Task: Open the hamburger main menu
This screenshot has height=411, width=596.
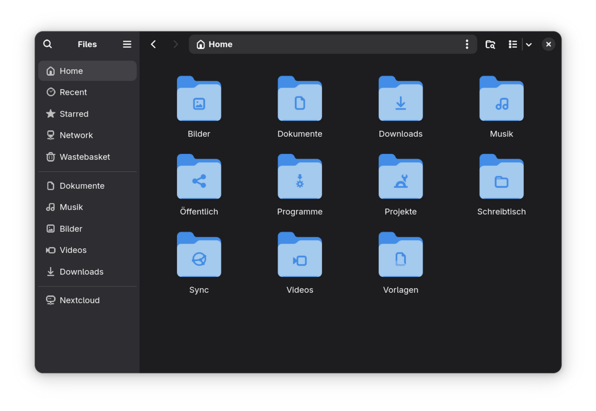Action: point(127,44)
